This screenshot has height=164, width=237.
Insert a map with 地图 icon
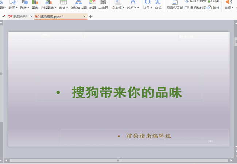pyautogui.click(x=93, y=4)
